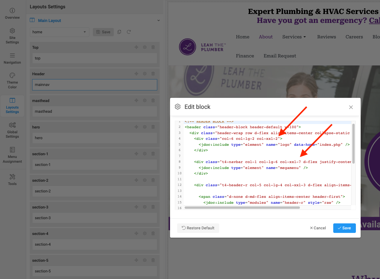380x279 pixels.
Task: Click the Main Layout panel icon
Action: click(32, 21)
